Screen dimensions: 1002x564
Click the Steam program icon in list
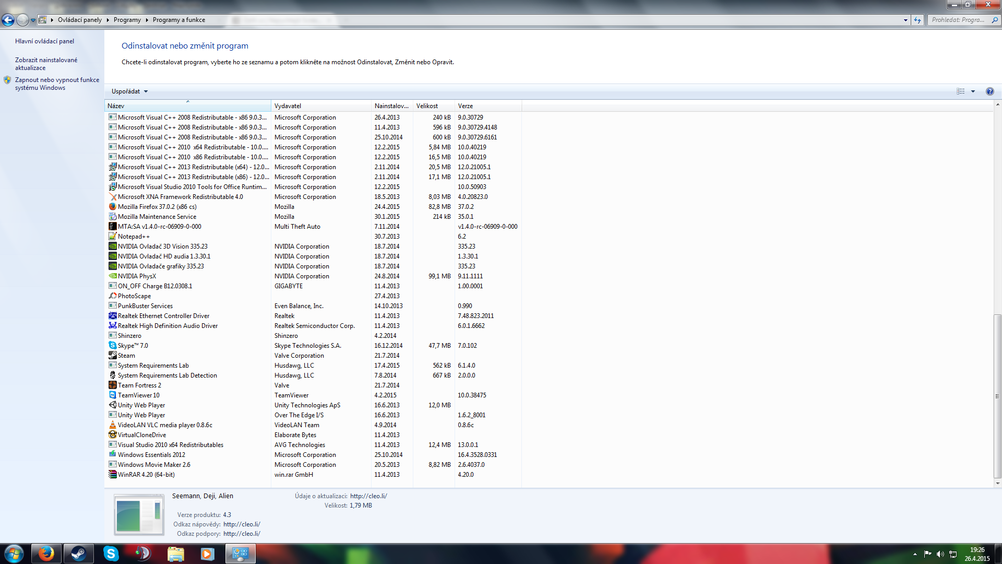click(112, 356)
